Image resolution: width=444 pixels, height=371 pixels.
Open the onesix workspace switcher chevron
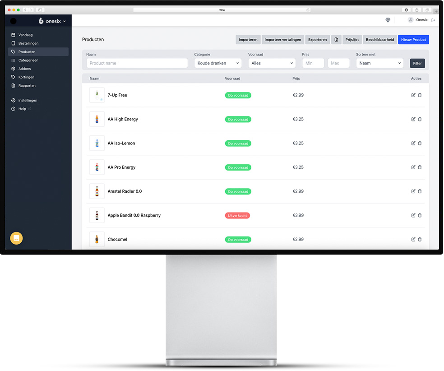coord(65,21)
